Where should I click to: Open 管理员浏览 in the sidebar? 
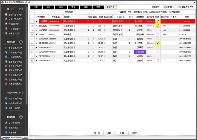[12, 128]
